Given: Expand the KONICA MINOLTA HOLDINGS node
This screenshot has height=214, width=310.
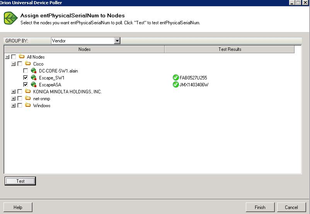Looking at the screenshot, I should [x=13, y=91].
